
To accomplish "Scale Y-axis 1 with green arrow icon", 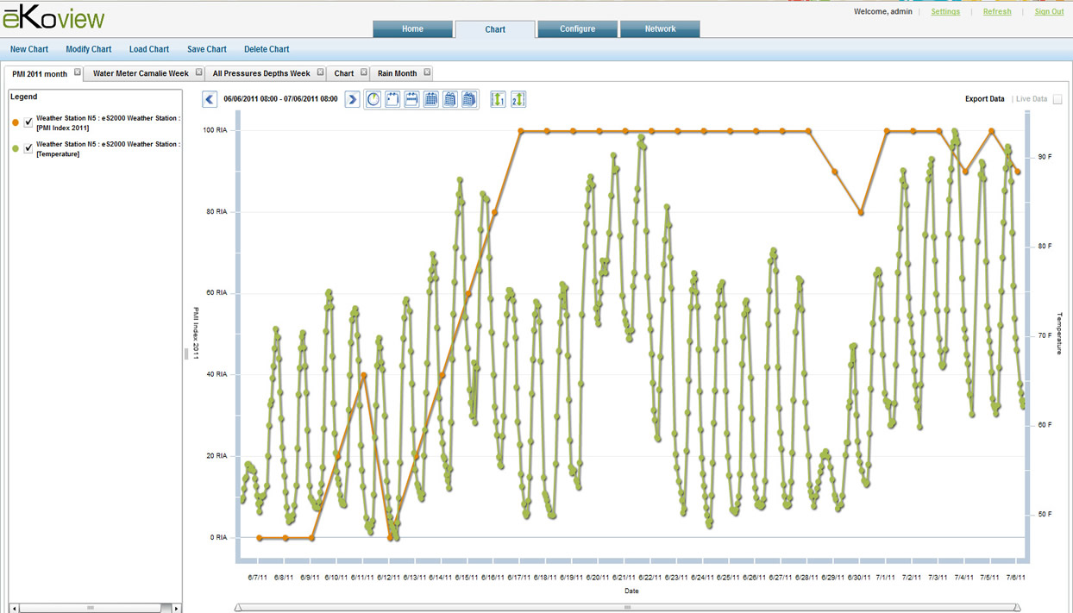I will pyautogui.click(x=498, y=99).
